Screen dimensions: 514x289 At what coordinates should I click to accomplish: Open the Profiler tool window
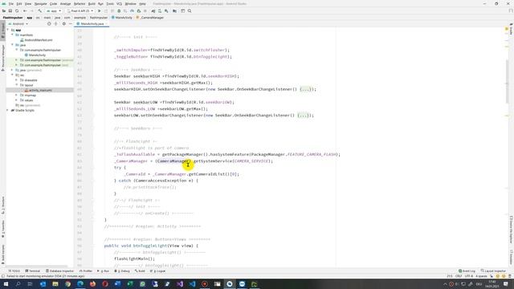tap(86, 271)
